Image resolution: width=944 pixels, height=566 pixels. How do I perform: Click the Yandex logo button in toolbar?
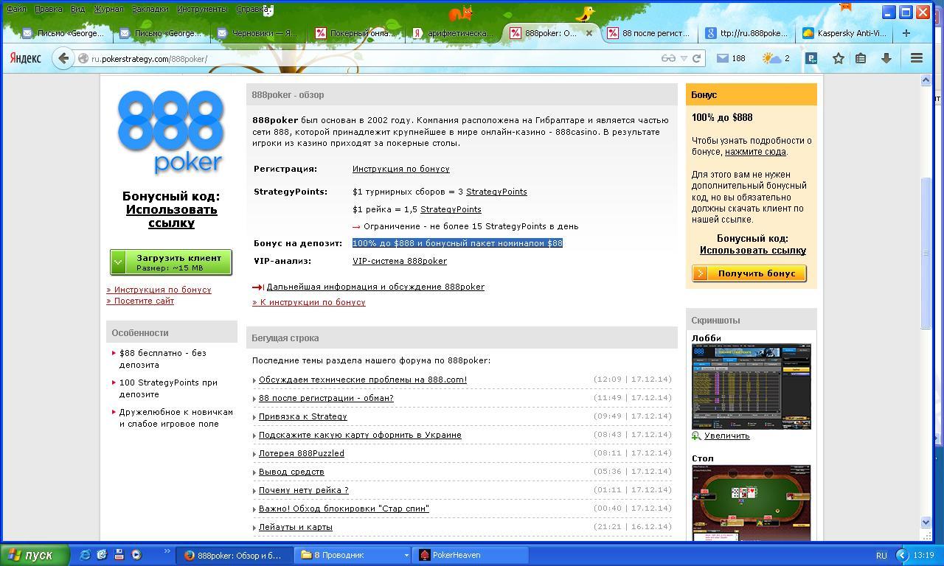(x=25, y=58)
